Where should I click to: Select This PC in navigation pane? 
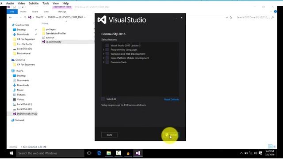17,71
